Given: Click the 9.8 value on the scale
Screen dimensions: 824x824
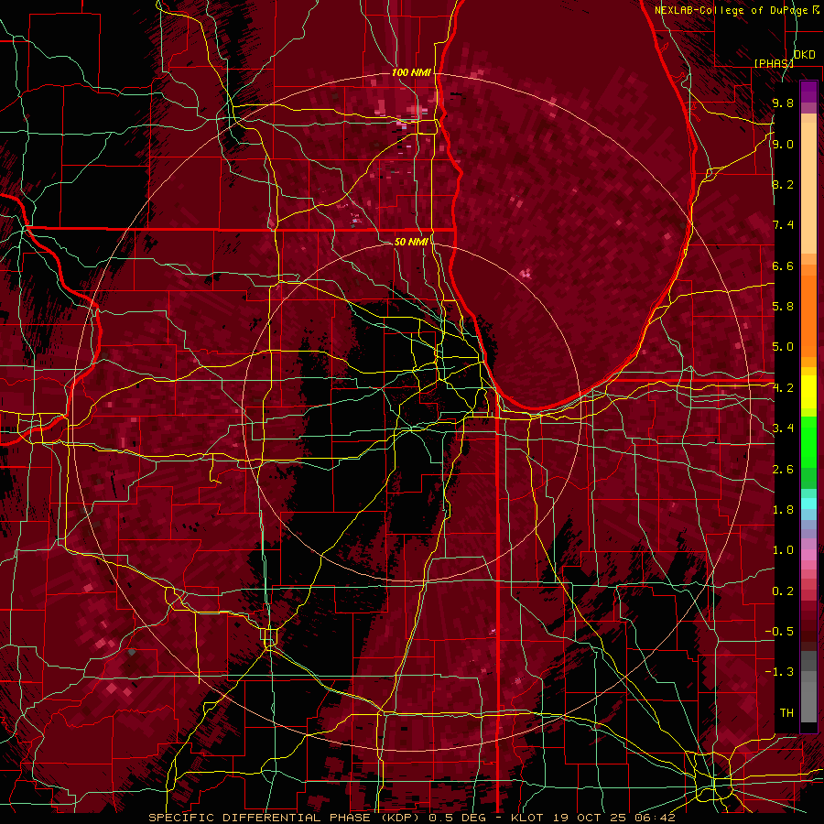Looking at the screenshot, I should pyautogui.click(x=783, y=103).
